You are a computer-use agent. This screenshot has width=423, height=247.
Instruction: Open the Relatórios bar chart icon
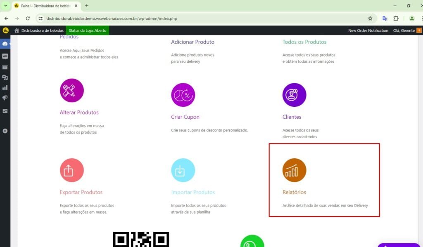click(294, 170)
